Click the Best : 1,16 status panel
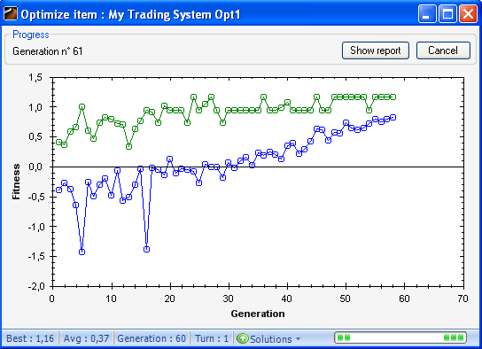This screenshot has height=349, width=482. pyautogui.click(x=30, y=338)
